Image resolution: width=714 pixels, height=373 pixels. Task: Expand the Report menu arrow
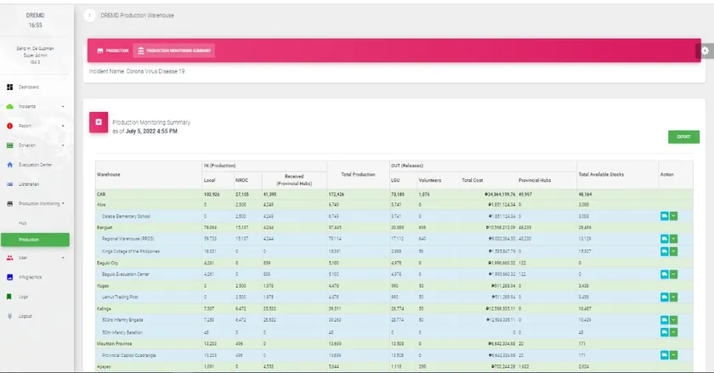63,126
